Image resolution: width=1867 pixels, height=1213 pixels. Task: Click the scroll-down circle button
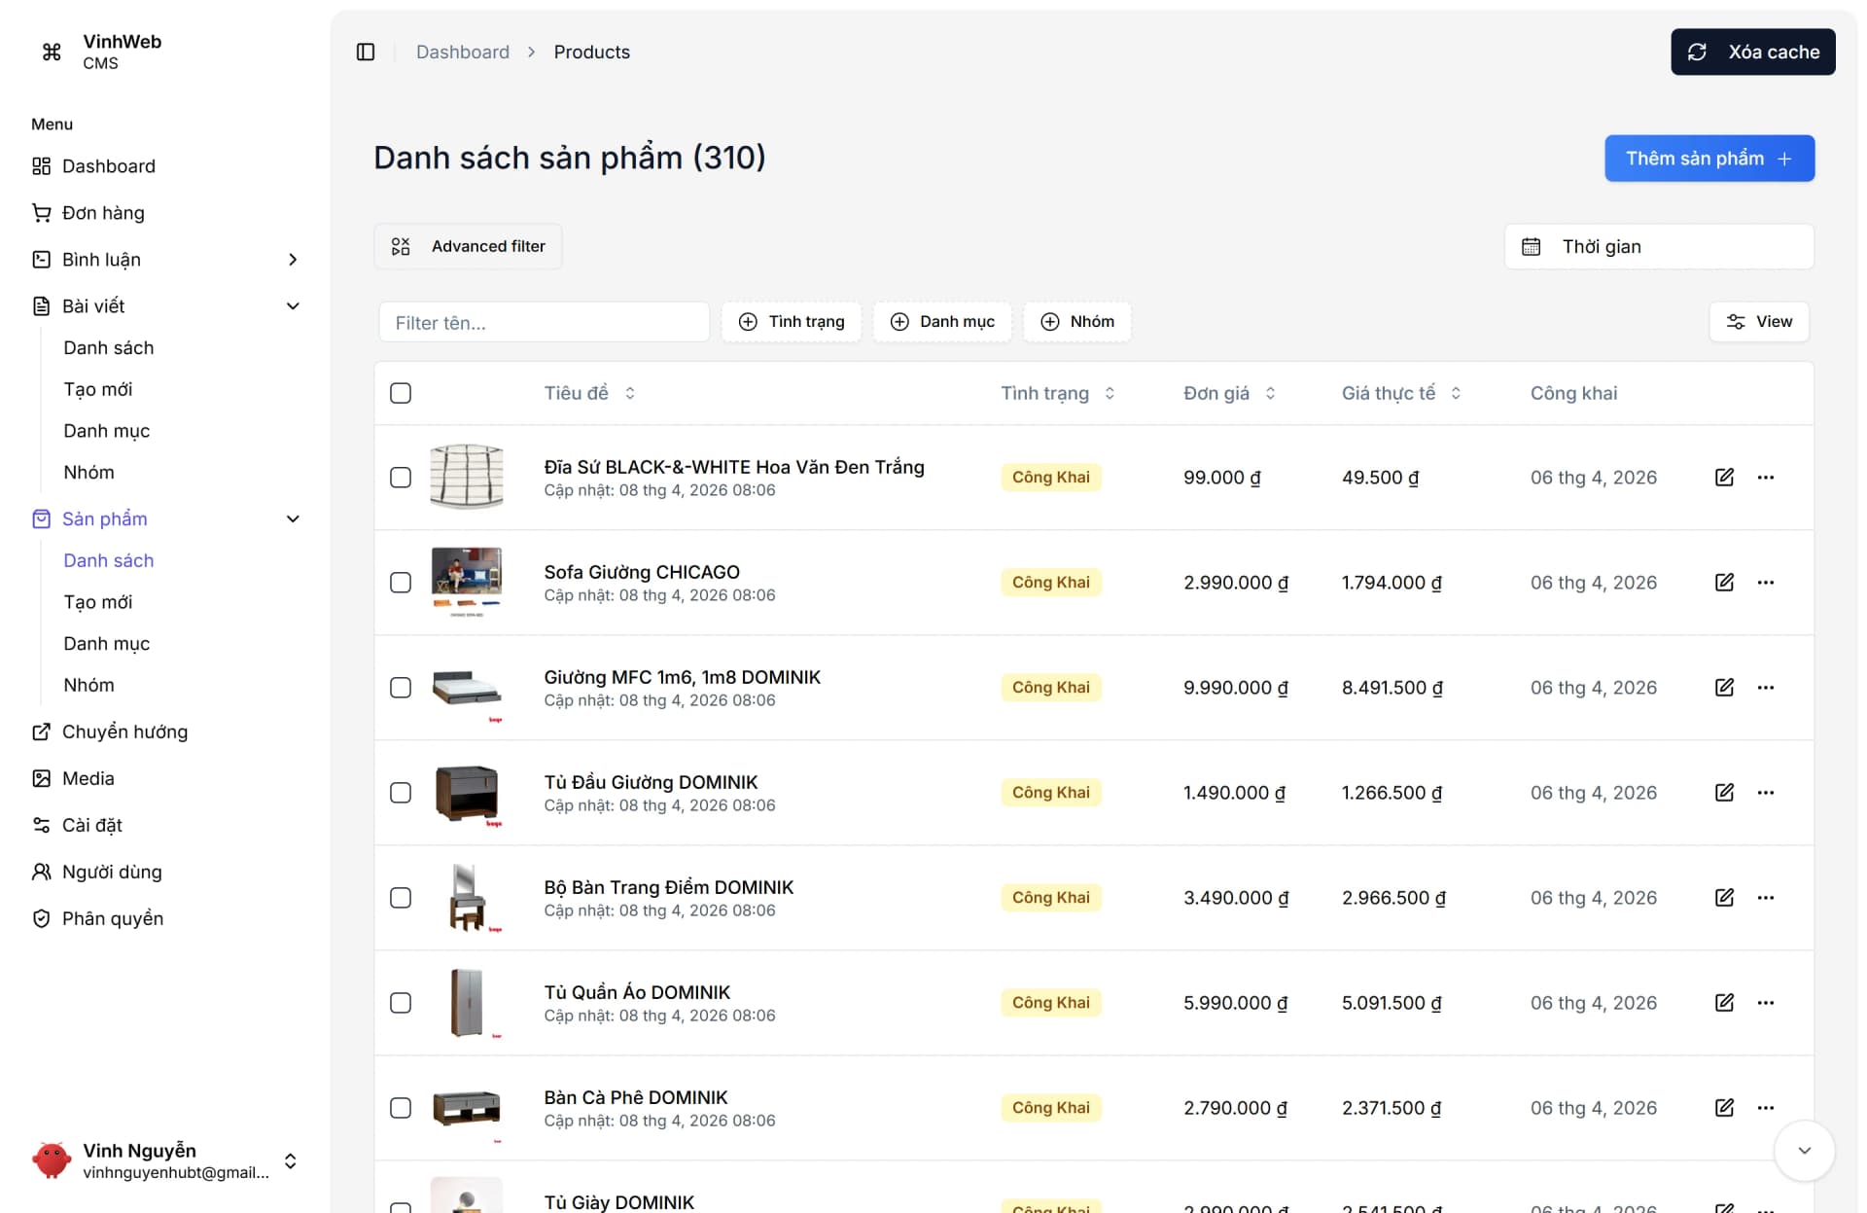(1804, 1151)
